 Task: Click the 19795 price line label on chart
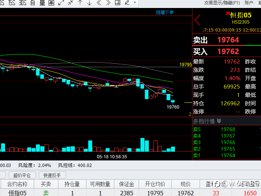[x=185, y=65]
